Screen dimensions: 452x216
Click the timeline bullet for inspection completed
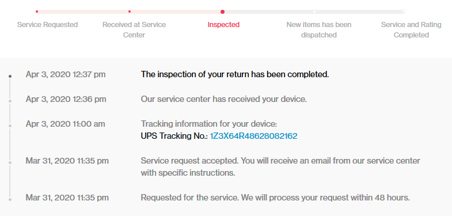click(x=10, y=77)
